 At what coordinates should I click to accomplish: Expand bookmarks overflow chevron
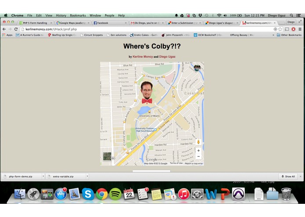(x=273, y=35)
